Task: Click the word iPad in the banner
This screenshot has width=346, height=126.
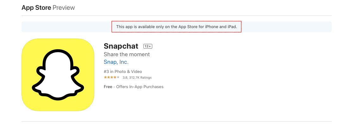Action: 232,27
